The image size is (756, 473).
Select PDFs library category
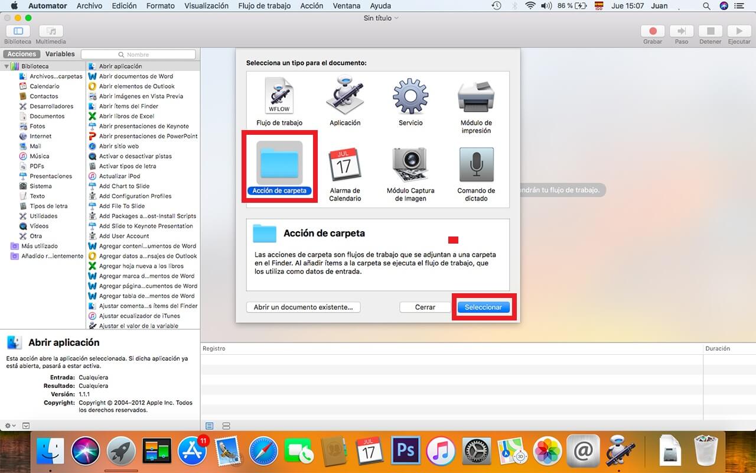tap(37, 166)
